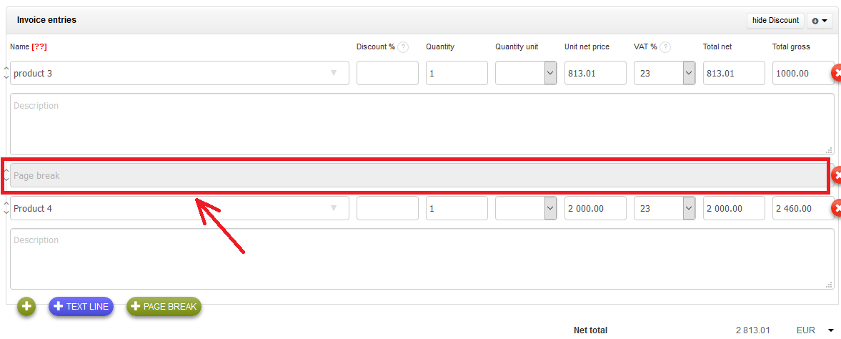Click the Quantity unit column header
Screen dimensions: 841x339
coord(517,47)
